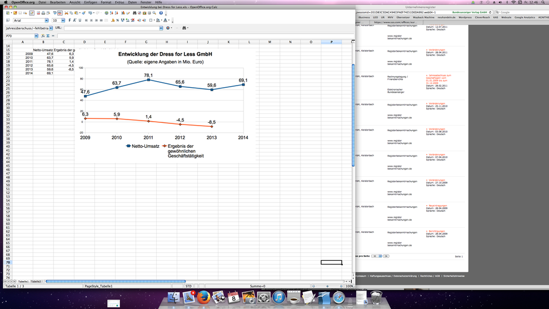Toggle the AutoSpellcheck ABC icon

click(60, 13)
